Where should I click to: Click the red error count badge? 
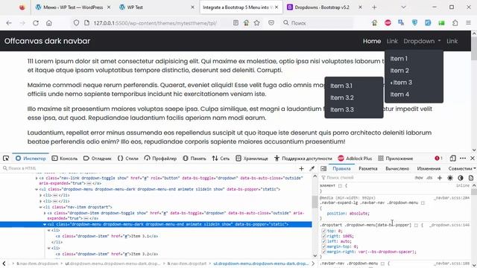pos(438,159)
